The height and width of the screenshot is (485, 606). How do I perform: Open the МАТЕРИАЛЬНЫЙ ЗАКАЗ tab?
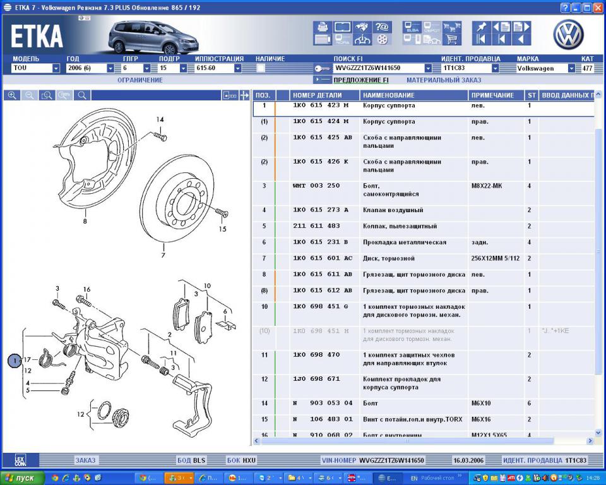click(x=444, y=80)
